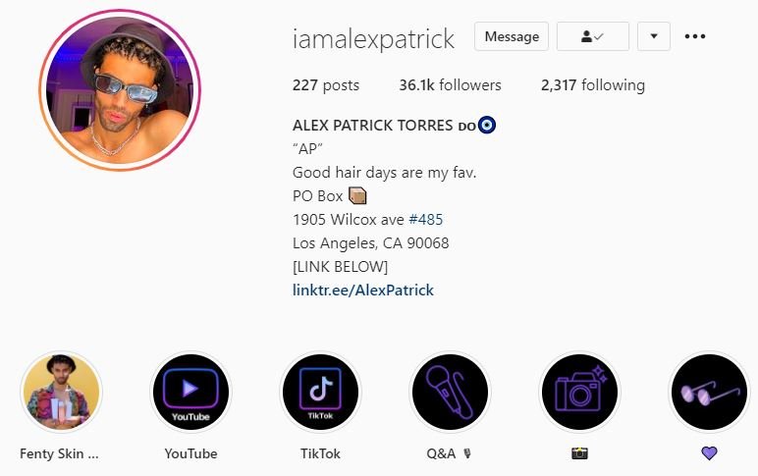Image resolution: width=758 pixels, height=476 pixels.
Task: Open the profile picture story ring
Action: tap(120, 90)
